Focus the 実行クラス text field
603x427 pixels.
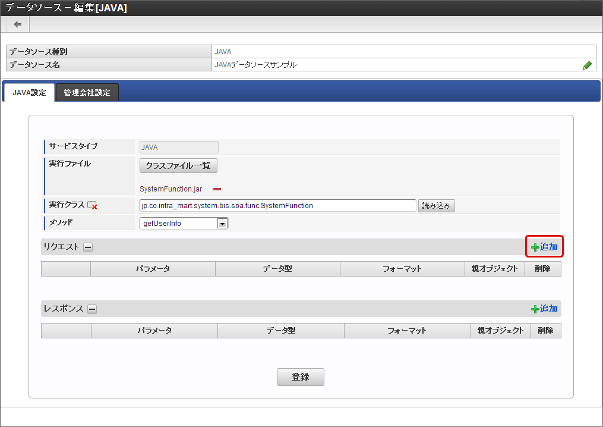(x=277, y=206)
